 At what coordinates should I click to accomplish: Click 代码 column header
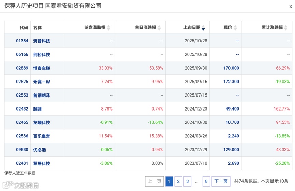(x=24, y=28)
